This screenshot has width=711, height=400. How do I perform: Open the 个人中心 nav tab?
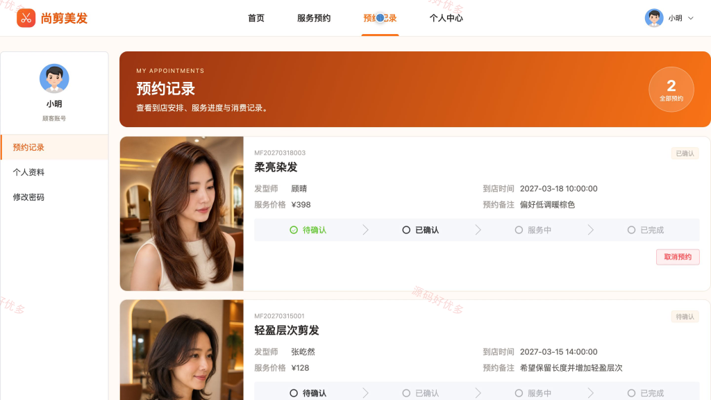[446, 18]
